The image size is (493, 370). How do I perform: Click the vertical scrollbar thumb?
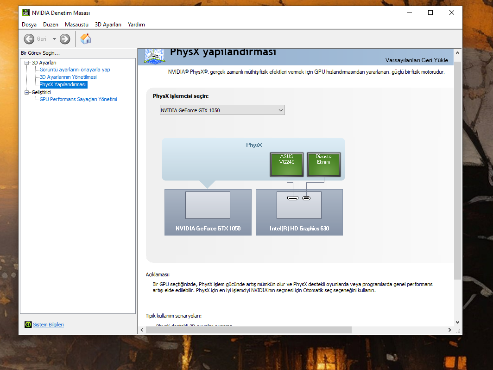coord(457,170)
